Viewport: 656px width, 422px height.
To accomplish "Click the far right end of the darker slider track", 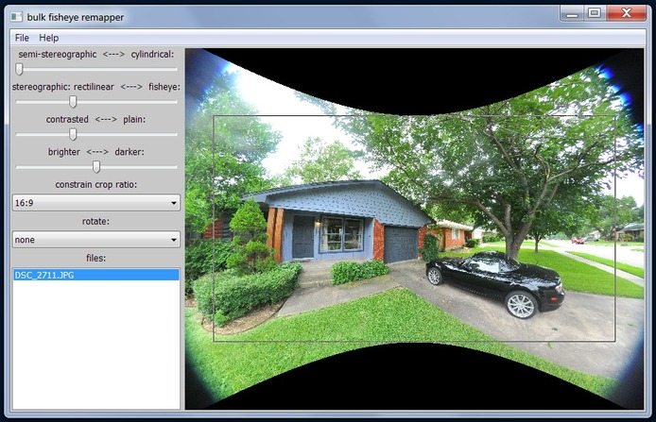I will point(176,167).
